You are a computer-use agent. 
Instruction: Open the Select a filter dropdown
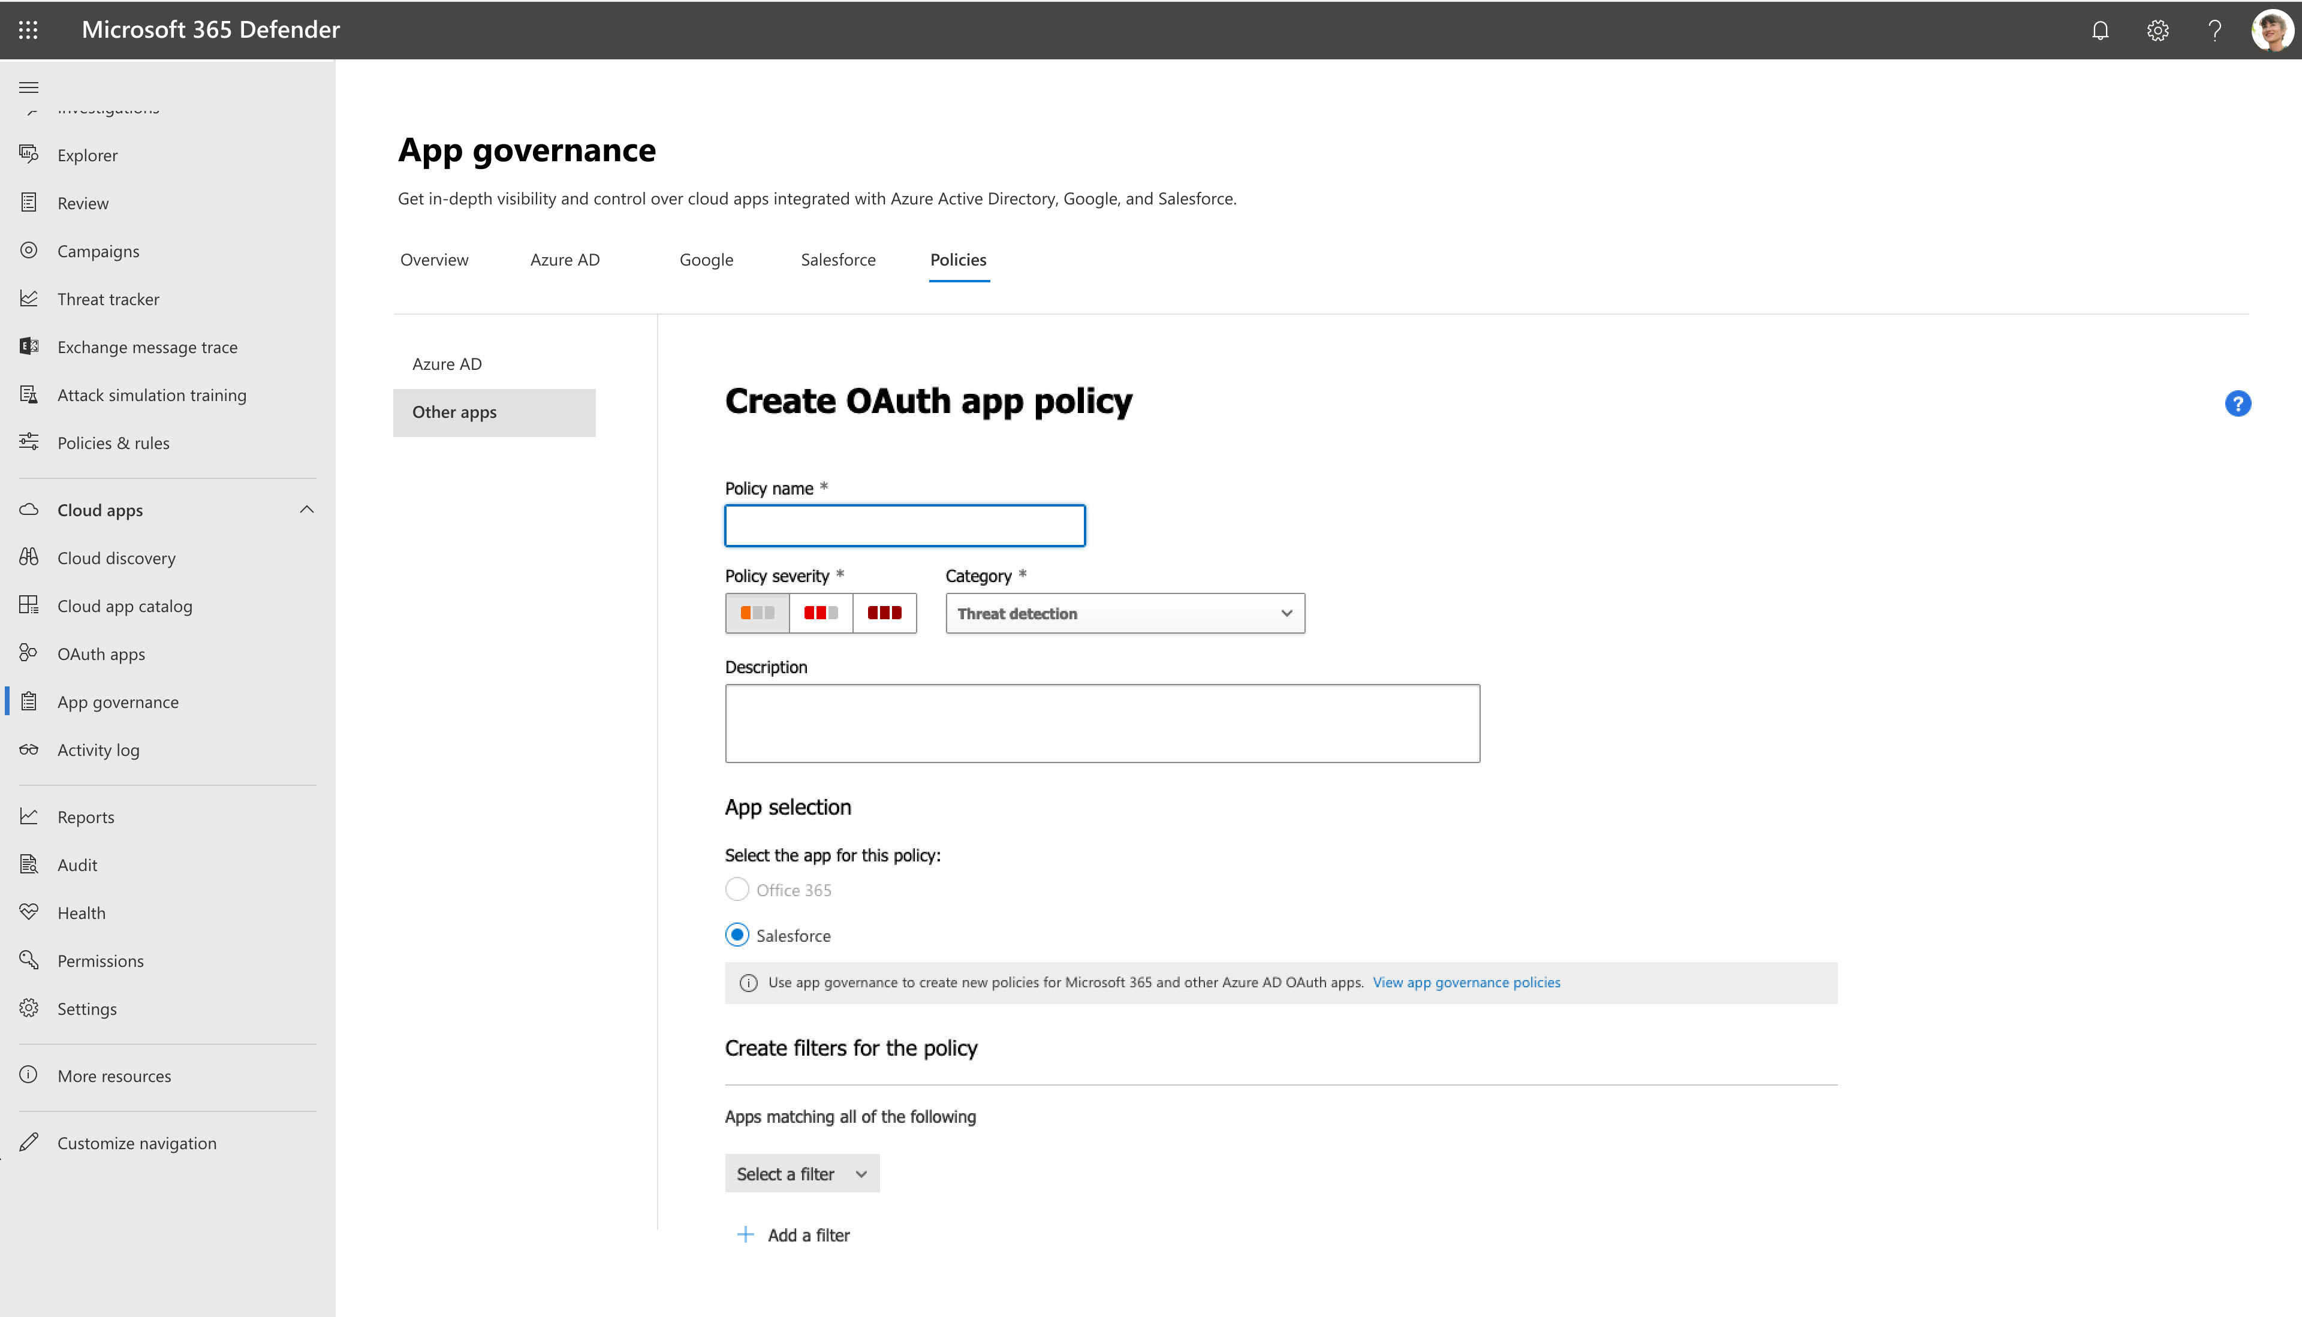pyautogui.click(x=802, y=1171)
